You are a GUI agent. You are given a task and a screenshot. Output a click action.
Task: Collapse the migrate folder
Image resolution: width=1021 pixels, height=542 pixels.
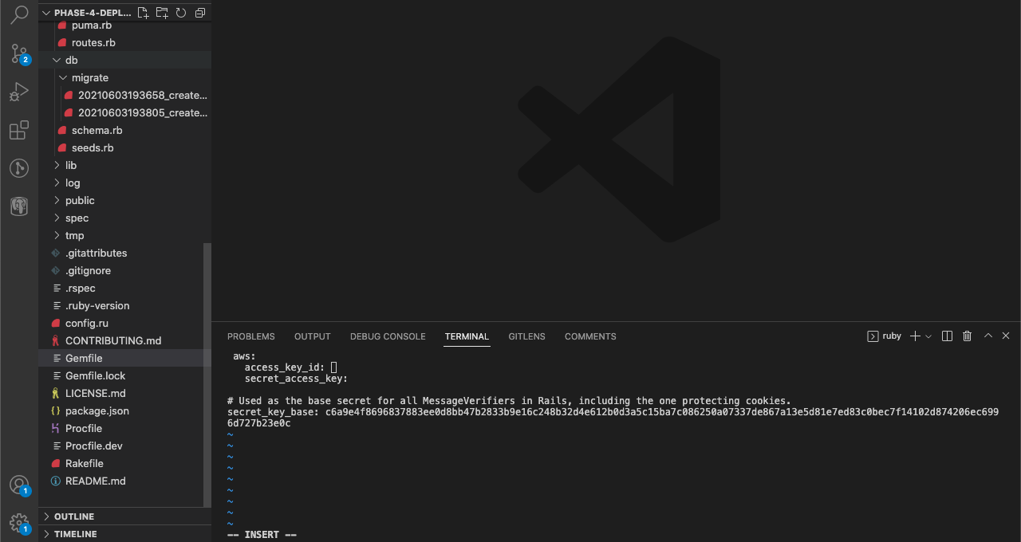(124, 78)
